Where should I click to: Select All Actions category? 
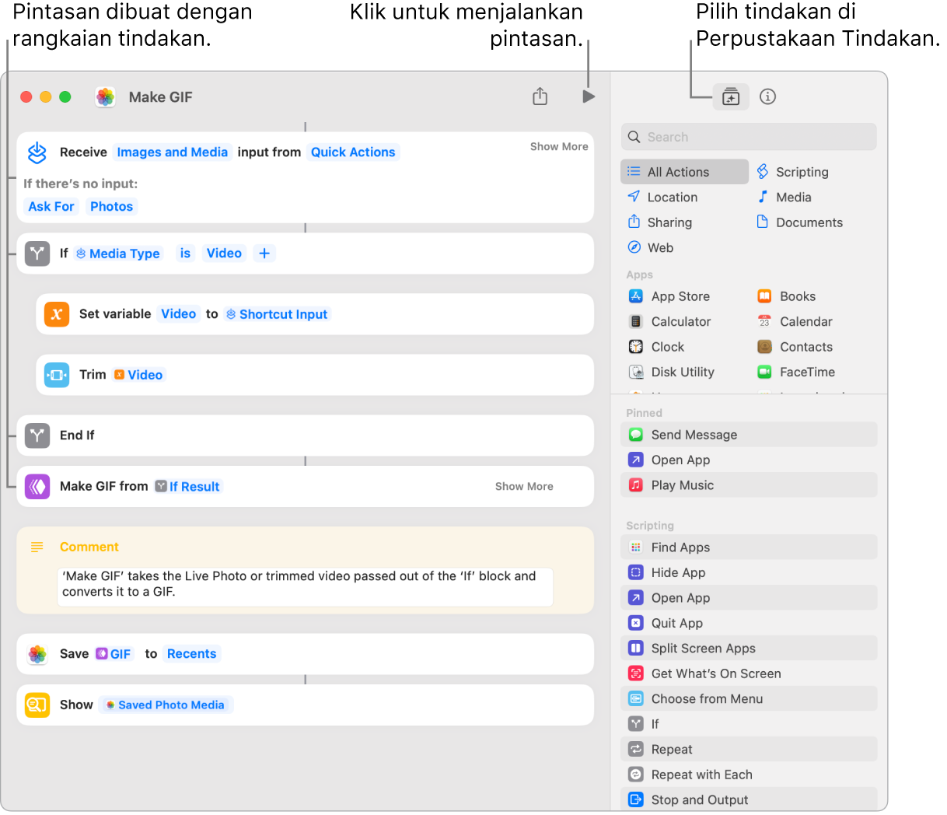click(x=685, y=172)
